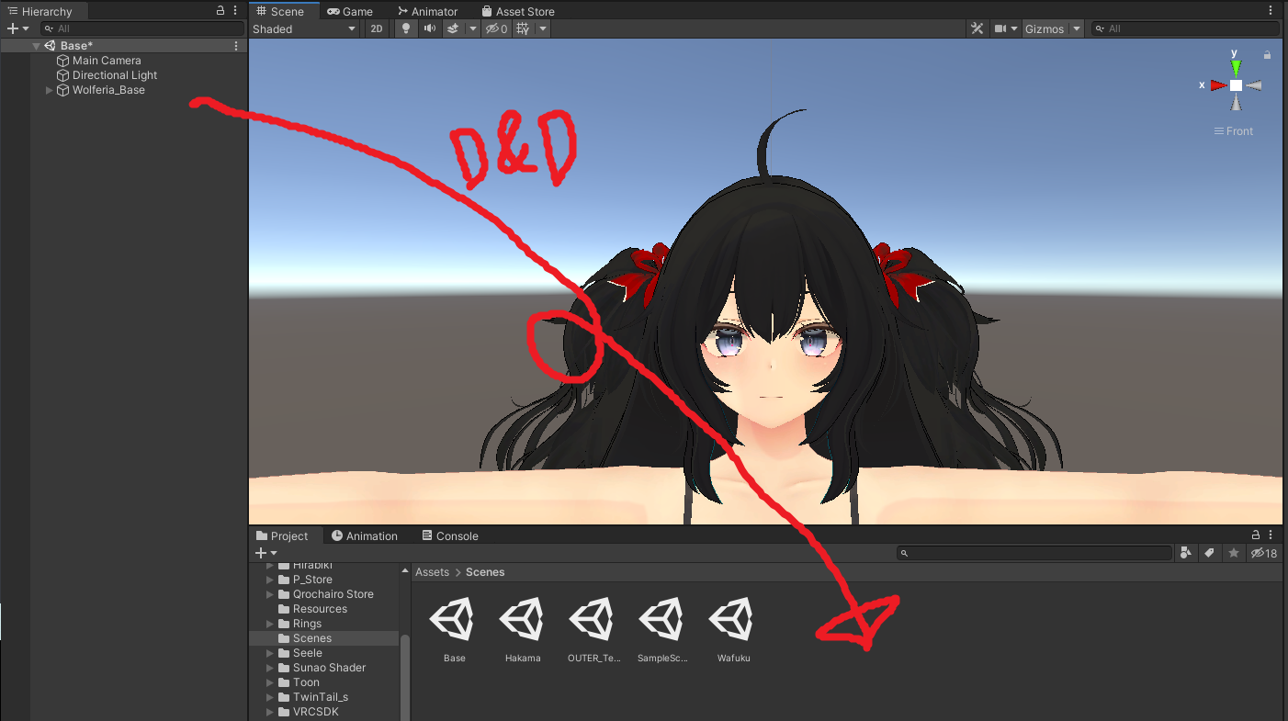Toggle the Project panel lock icon
This screenshot has width=1288, height=721.
[x=1255, y=535]
